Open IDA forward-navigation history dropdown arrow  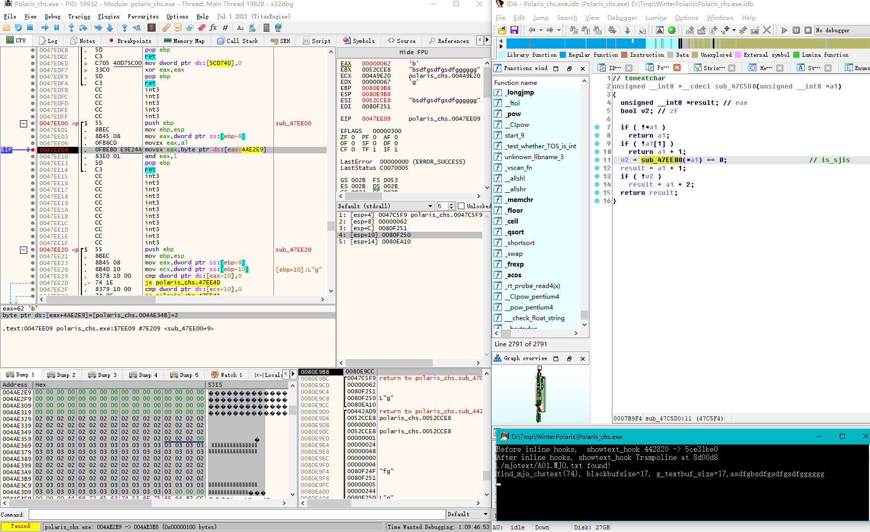click(x=559, y=30)
